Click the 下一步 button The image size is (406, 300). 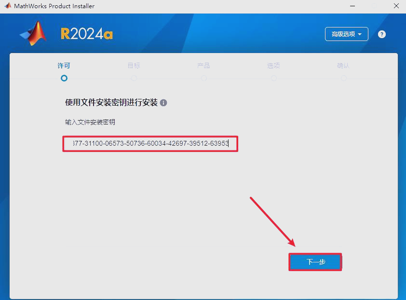[315, 262]
